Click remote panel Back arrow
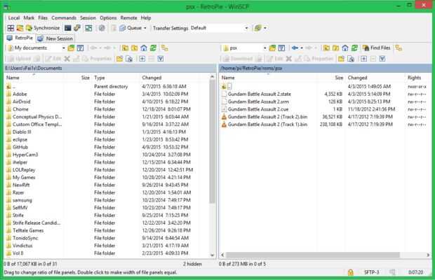Viewport: 435px width, 280px height. 295,48
